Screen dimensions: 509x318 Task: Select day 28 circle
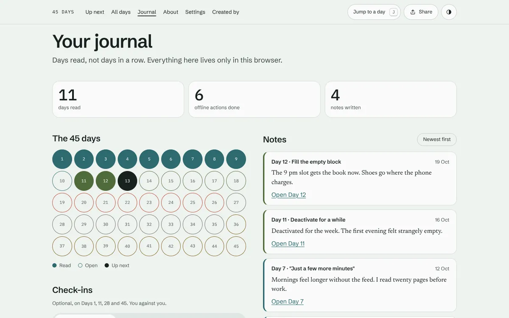62,224
